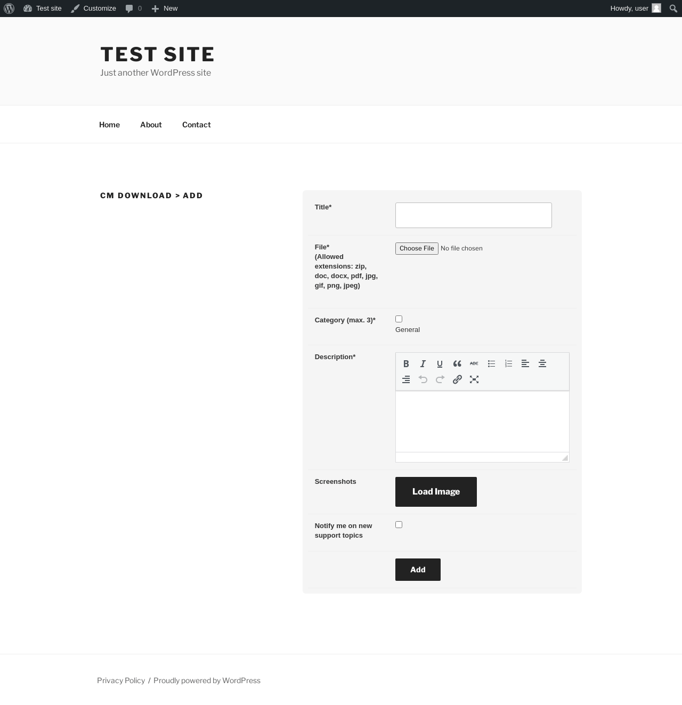Center-align the description text
This screenshot has width=682, height=705.
tap(542, 363)
